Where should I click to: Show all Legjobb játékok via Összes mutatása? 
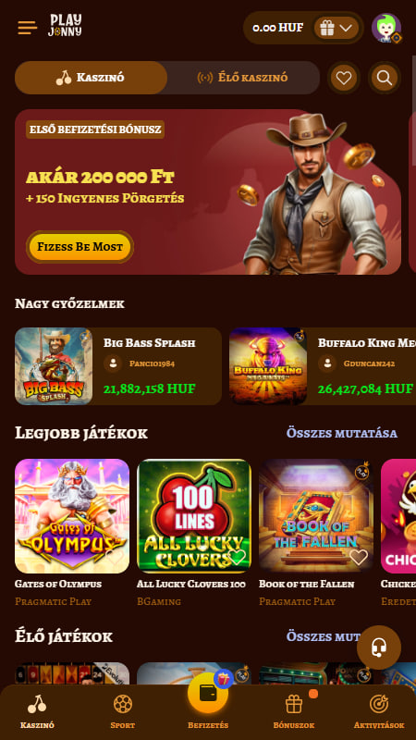341,433
